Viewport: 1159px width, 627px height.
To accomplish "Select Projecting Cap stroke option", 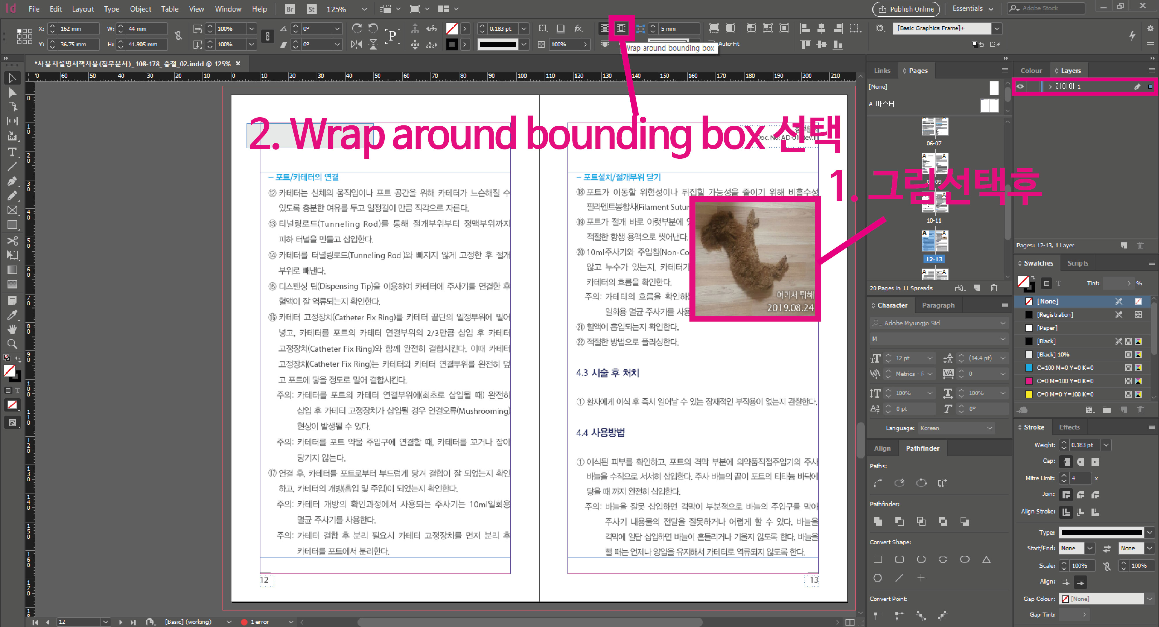I will (x=1096, y=461).
